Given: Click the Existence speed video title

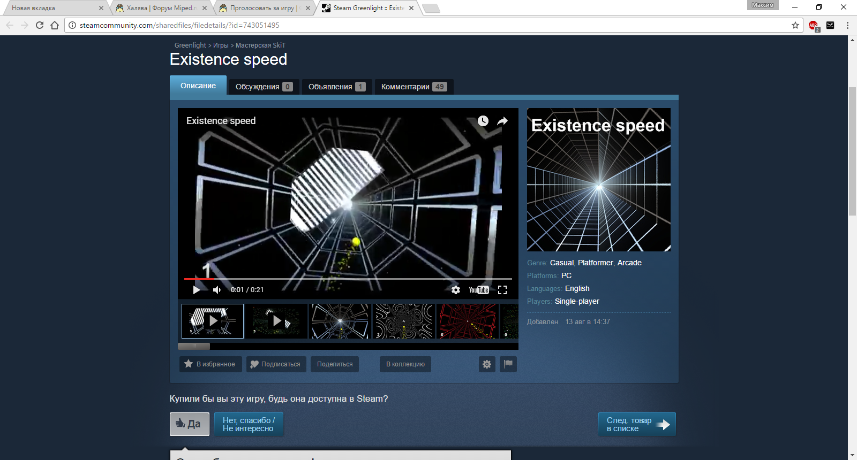Looking at the screenshot, I should coord(221,121).
